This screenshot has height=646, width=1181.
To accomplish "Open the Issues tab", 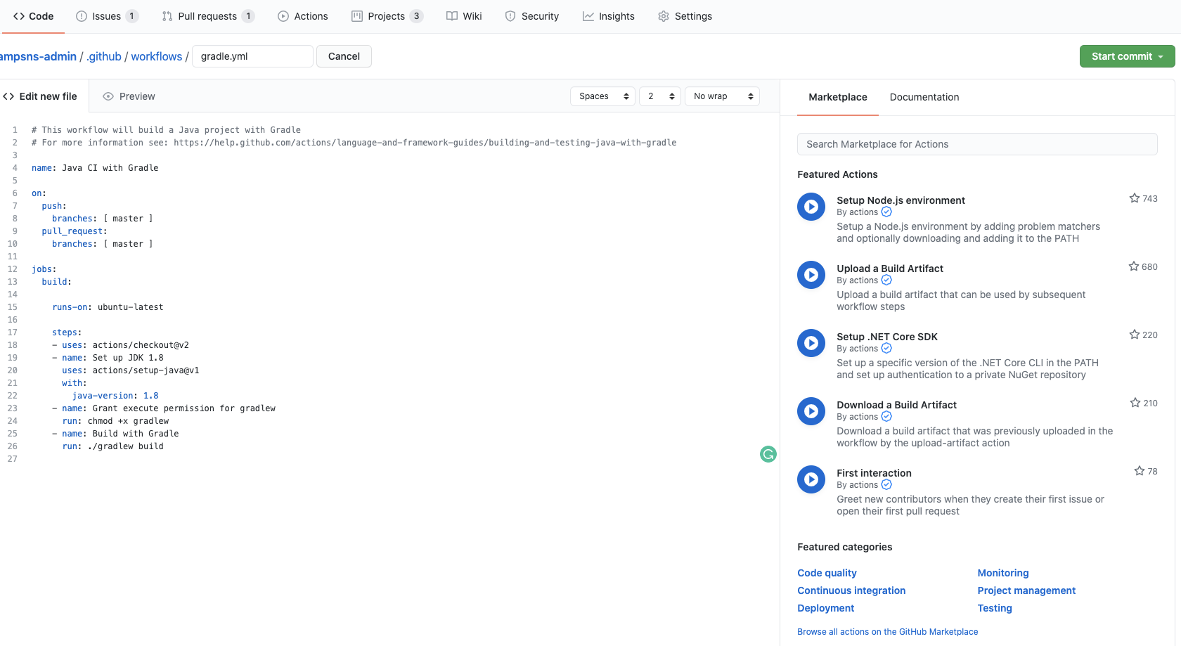I will tap(107, 16).
